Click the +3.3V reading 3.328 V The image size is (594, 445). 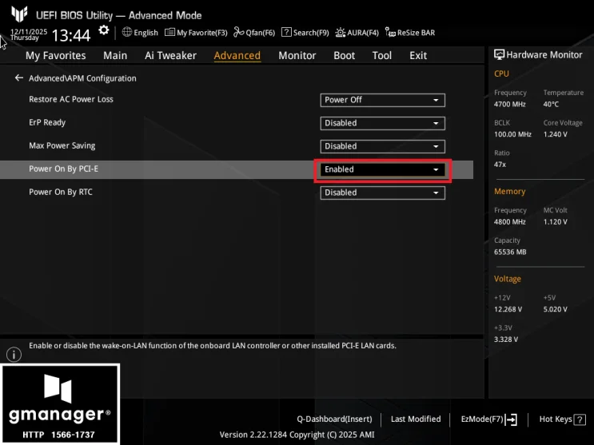click(506, 340)
